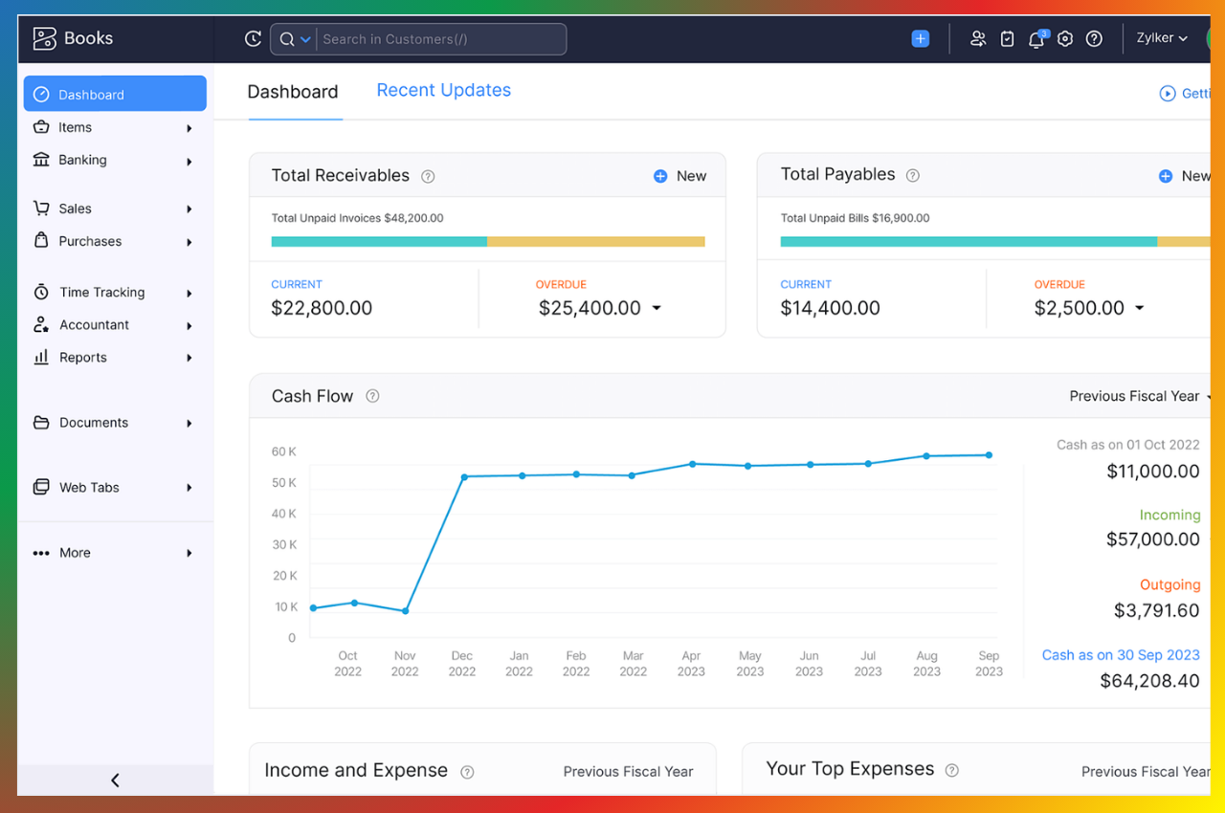
Task: Open the referral people icon in header
Action: point(977,39)
